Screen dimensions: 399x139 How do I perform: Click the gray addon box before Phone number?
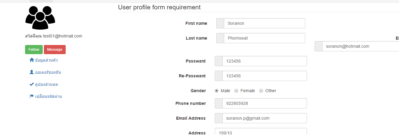[219, 103]
